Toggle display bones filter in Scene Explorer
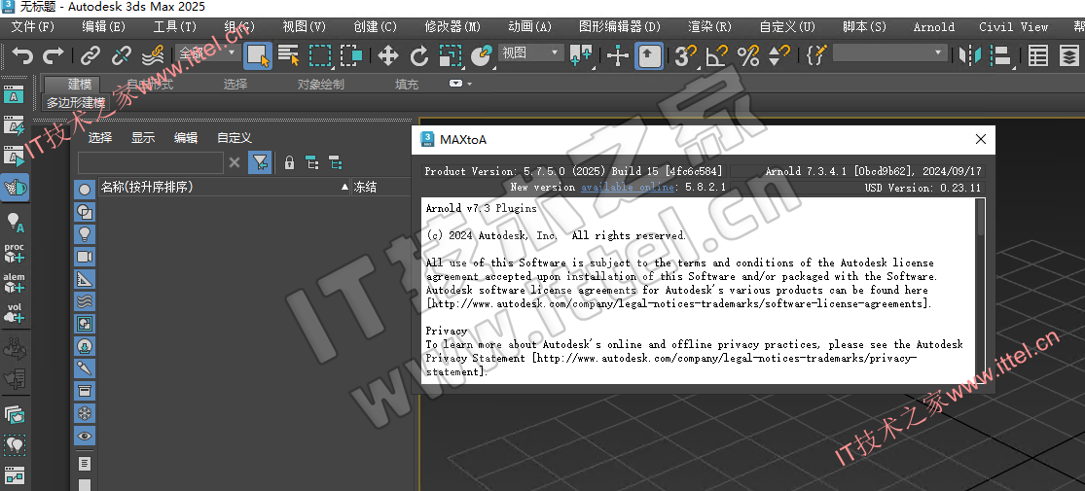 85,368
